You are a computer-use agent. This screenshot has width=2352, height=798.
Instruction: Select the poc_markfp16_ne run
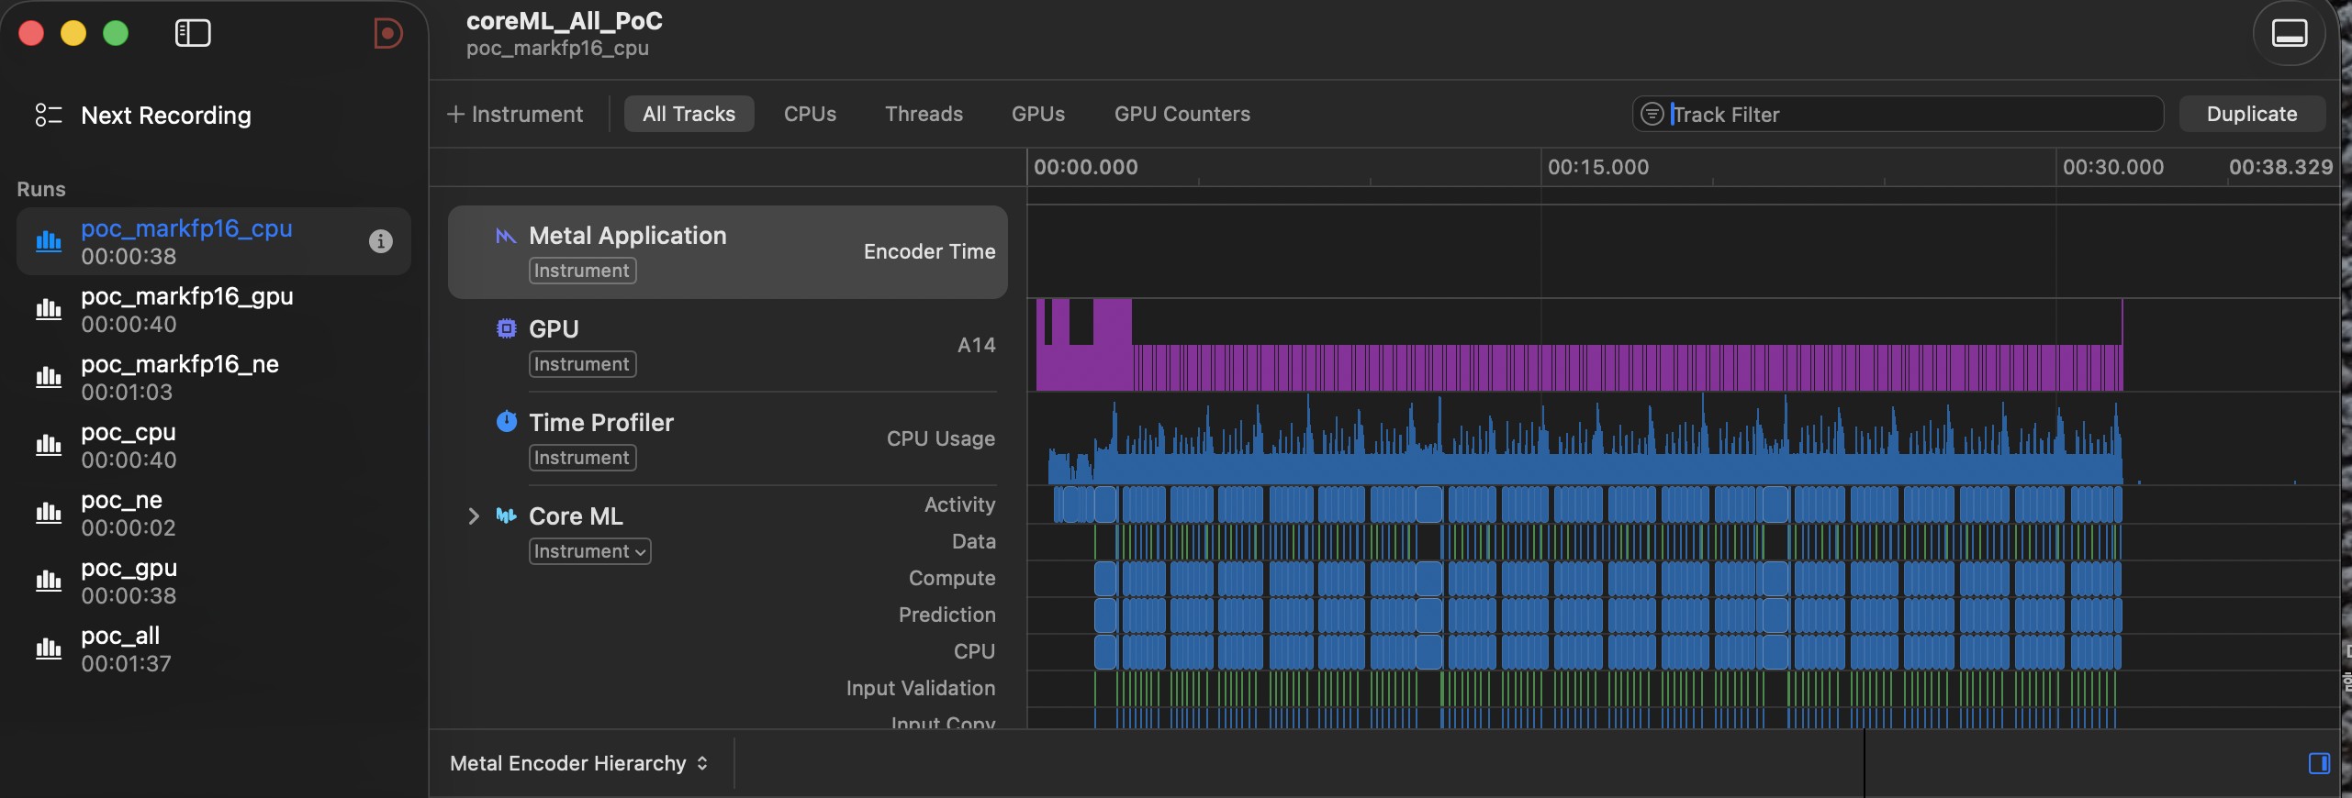(x=214, y=378)
